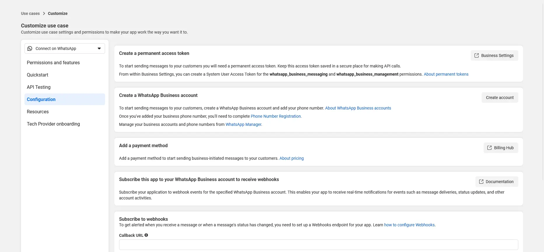Click the Callback URL field label
The height and width of the screenshot is (252, 544).
coord(131,235)
